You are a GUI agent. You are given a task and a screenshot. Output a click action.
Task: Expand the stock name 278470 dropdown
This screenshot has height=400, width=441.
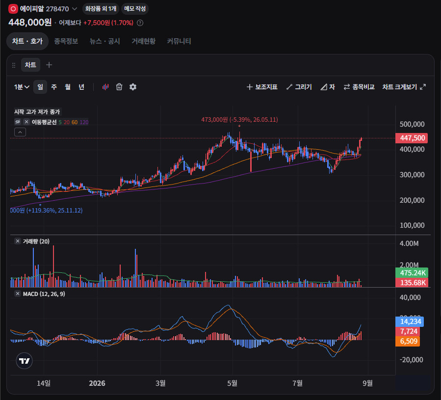(75, 9)
